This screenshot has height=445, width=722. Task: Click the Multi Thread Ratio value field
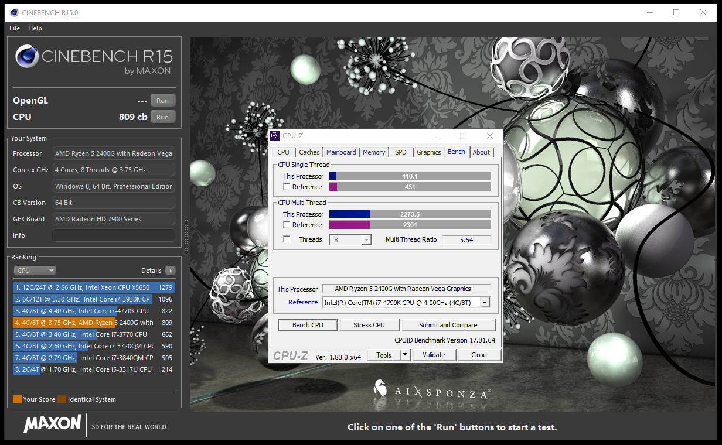pos(466,239)
